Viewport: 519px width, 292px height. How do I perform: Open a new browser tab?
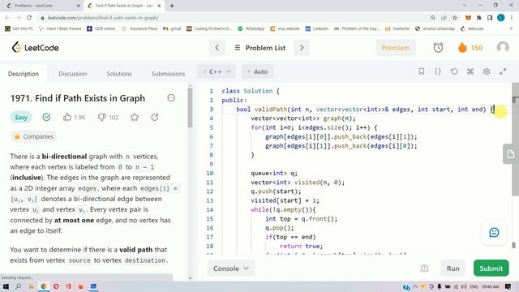172,6
